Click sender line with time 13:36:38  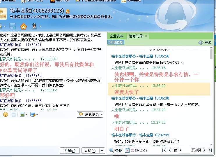tap(140, 98)
